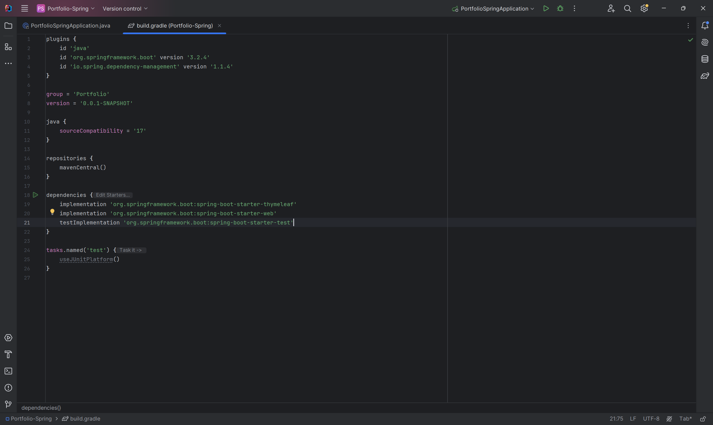713x425 pixels.
Task: Open the Gradle tool window elephant icon
Action: pos(705,76)
